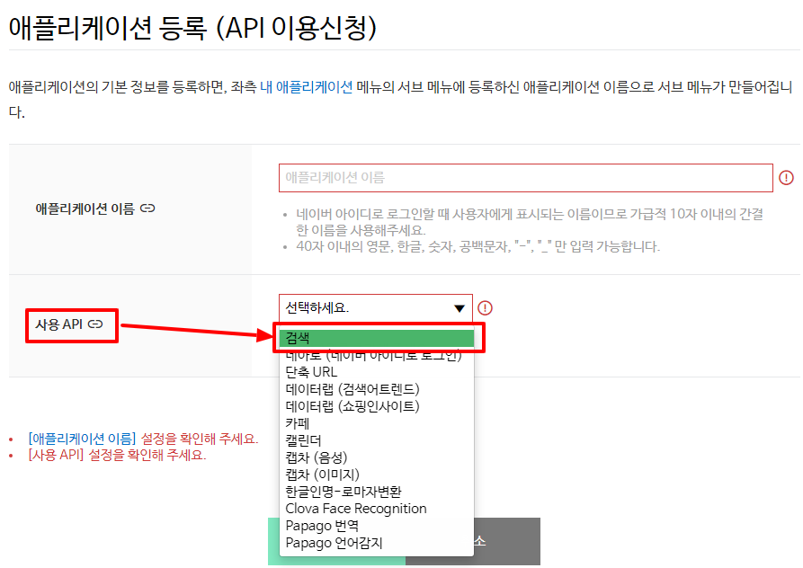Select Papago 번역 option
Screen dimensions: 803x568
(377, 526)
